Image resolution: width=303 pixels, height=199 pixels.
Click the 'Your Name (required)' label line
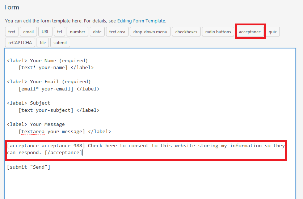click(x=47, y=61)
